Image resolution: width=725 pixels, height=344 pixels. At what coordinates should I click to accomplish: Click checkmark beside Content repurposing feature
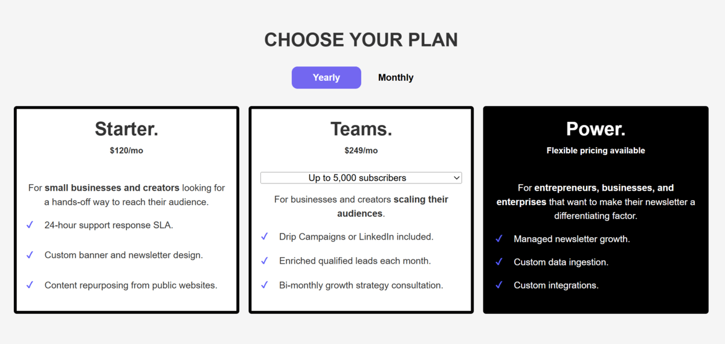coord(30,285)
